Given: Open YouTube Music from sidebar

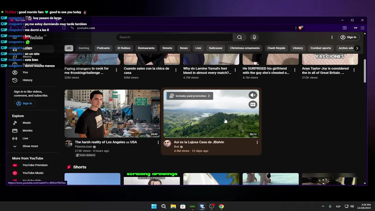Looking at the screenshot, I should [33, 173].
